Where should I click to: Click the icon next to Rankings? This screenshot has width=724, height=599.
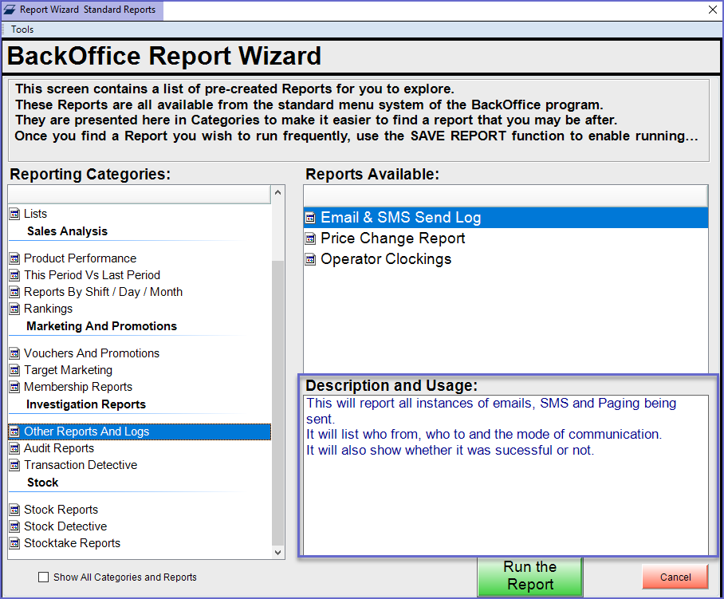14,309
